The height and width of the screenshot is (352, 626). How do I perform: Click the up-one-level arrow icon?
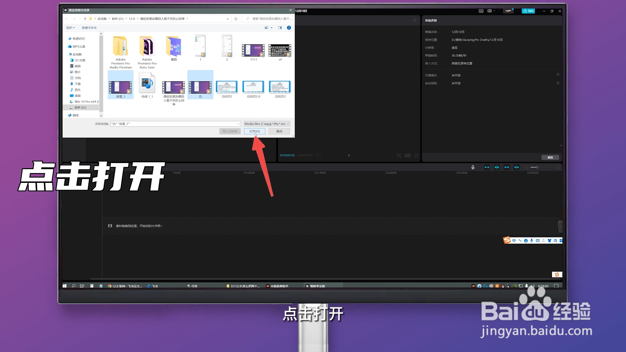click(85, 19)
